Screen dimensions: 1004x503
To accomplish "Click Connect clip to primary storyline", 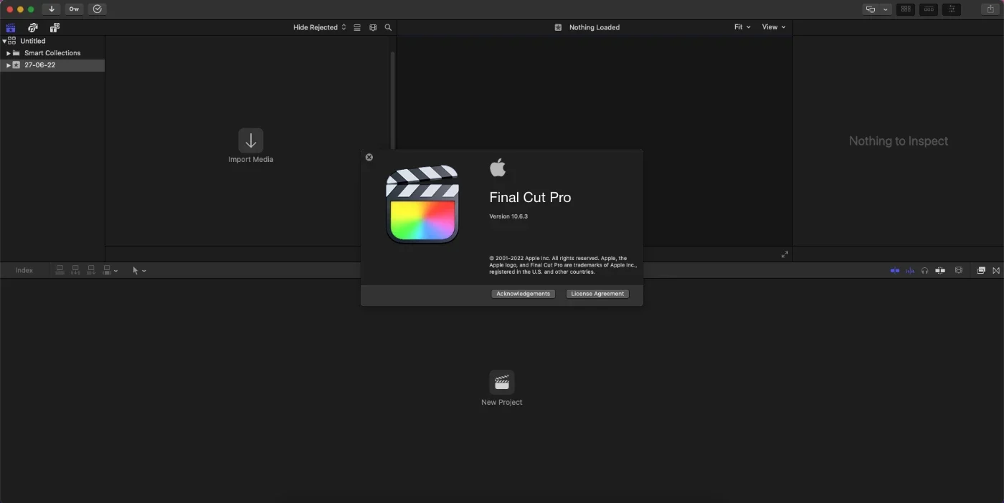I will point(60,270).
